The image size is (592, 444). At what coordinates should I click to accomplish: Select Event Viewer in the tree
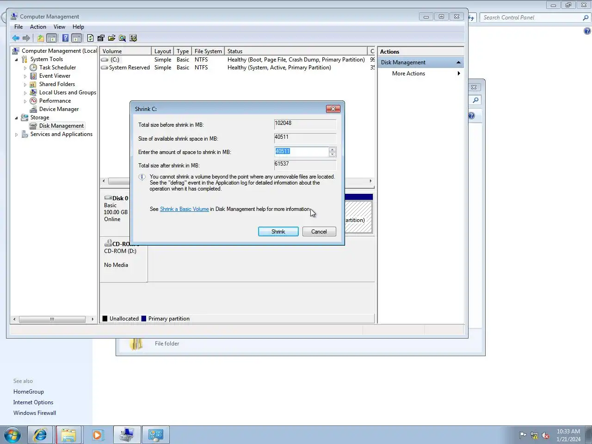[x=55, y=76]
